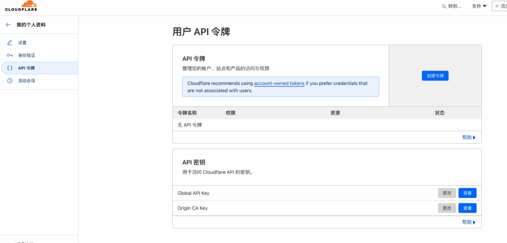Select API 令牌 in the sidebar
The height and width of the screenshot is (243, 507).
[39, 68]
